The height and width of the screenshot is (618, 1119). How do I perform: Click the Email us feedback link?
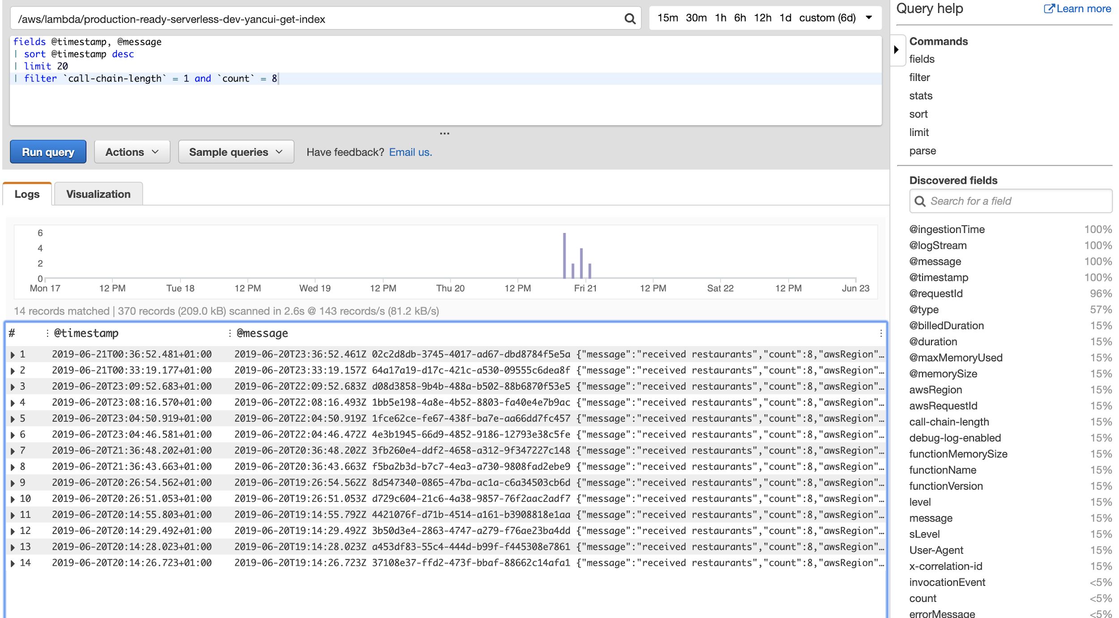click(410, 152)
